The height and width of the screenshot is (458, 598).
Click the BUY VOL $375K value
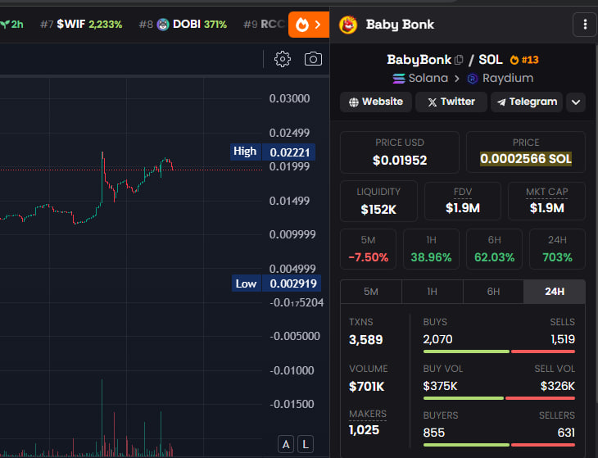440,386
